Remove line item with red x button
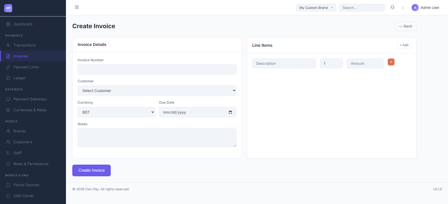Viewport: 448px width, 204px height. (x=391, y=62)
